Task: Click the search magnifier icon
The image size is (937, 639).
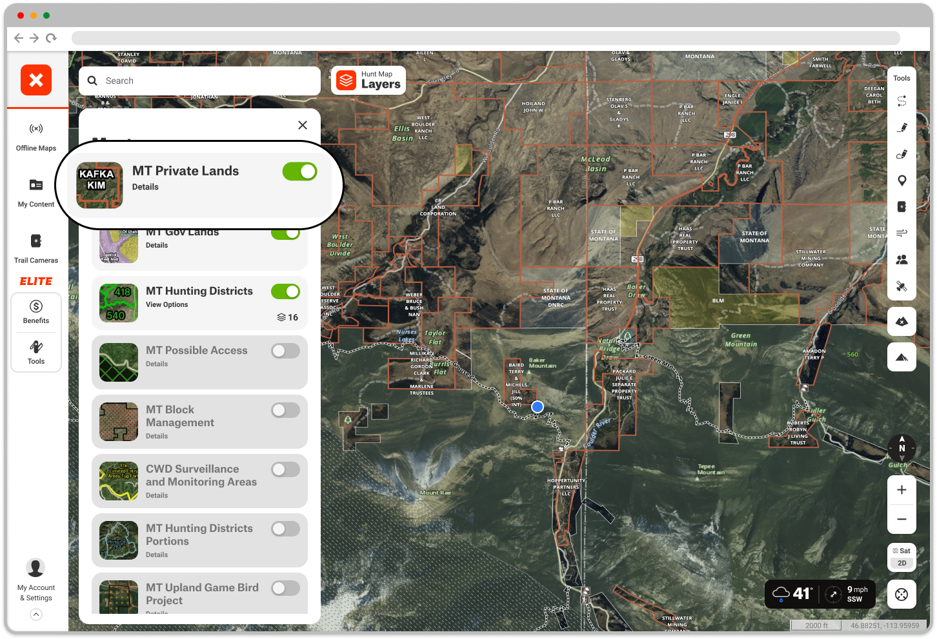Action: pos(92,81)
